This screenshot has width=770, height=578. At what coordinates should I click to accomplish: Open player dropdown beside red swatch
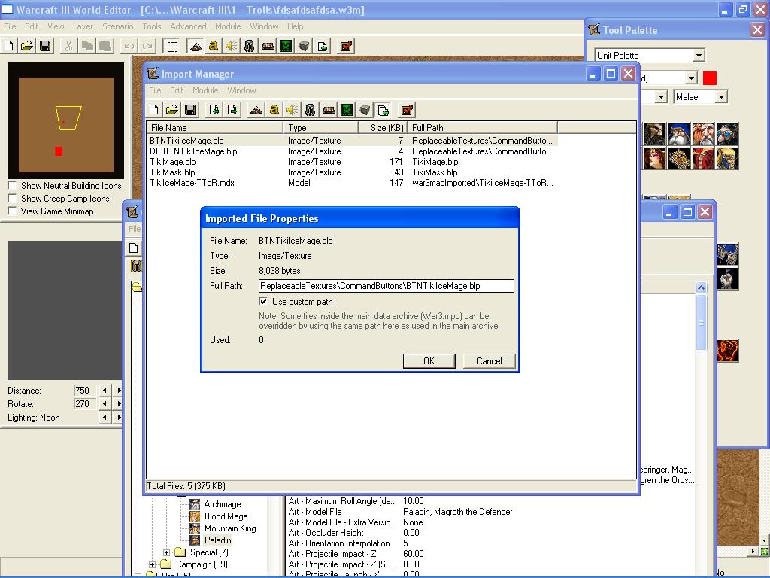coord(691,78)
